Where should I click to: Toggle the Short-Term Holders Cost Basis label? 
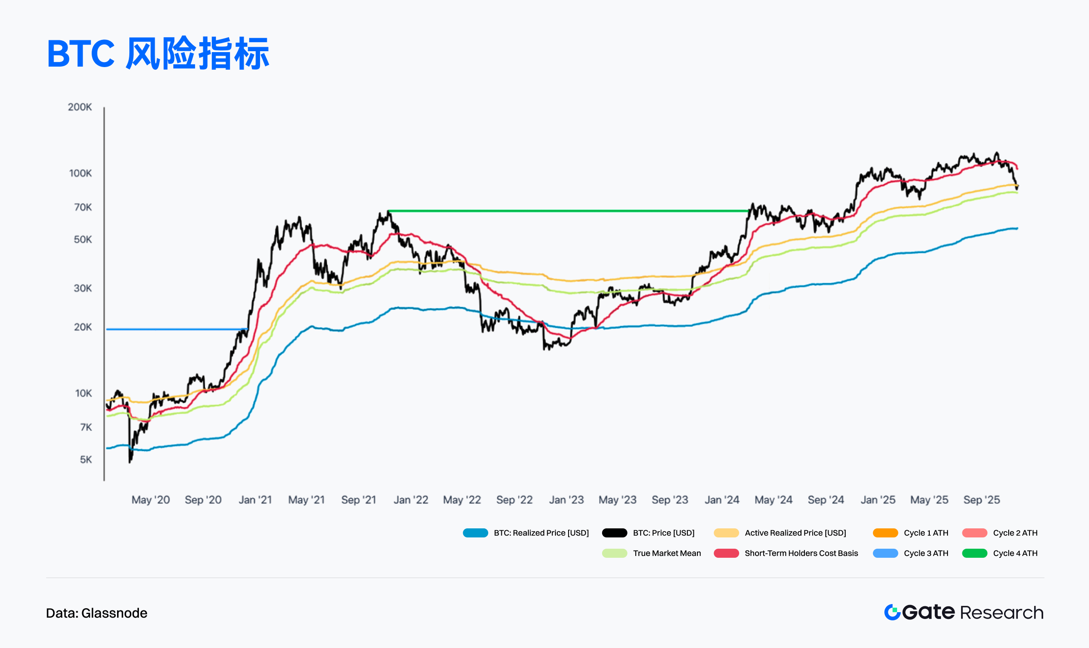click(x=801, y=553)
